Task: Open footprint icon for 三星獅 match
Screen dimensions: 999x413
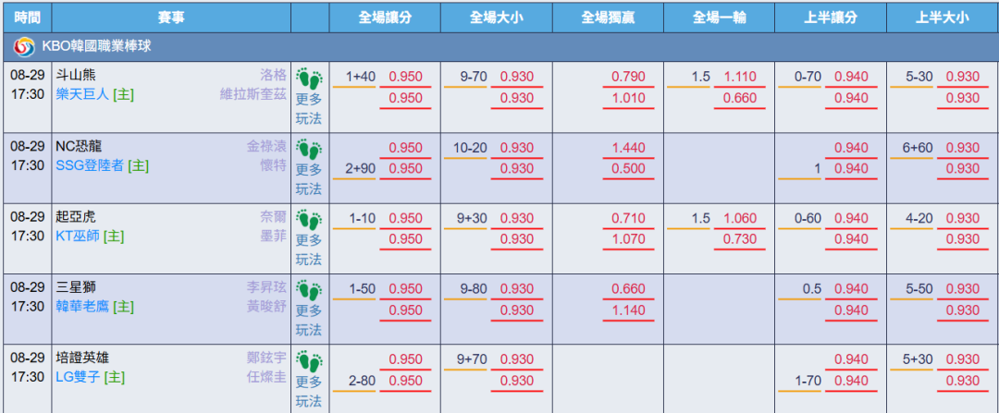Action: coord(310,291)
